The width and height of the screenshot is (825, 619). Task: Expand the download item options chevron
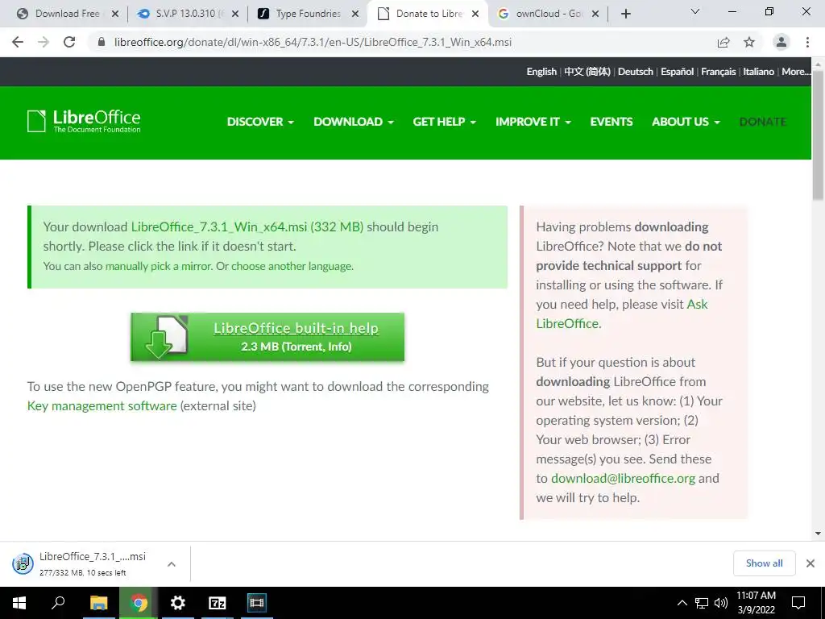tap(172, 563)
